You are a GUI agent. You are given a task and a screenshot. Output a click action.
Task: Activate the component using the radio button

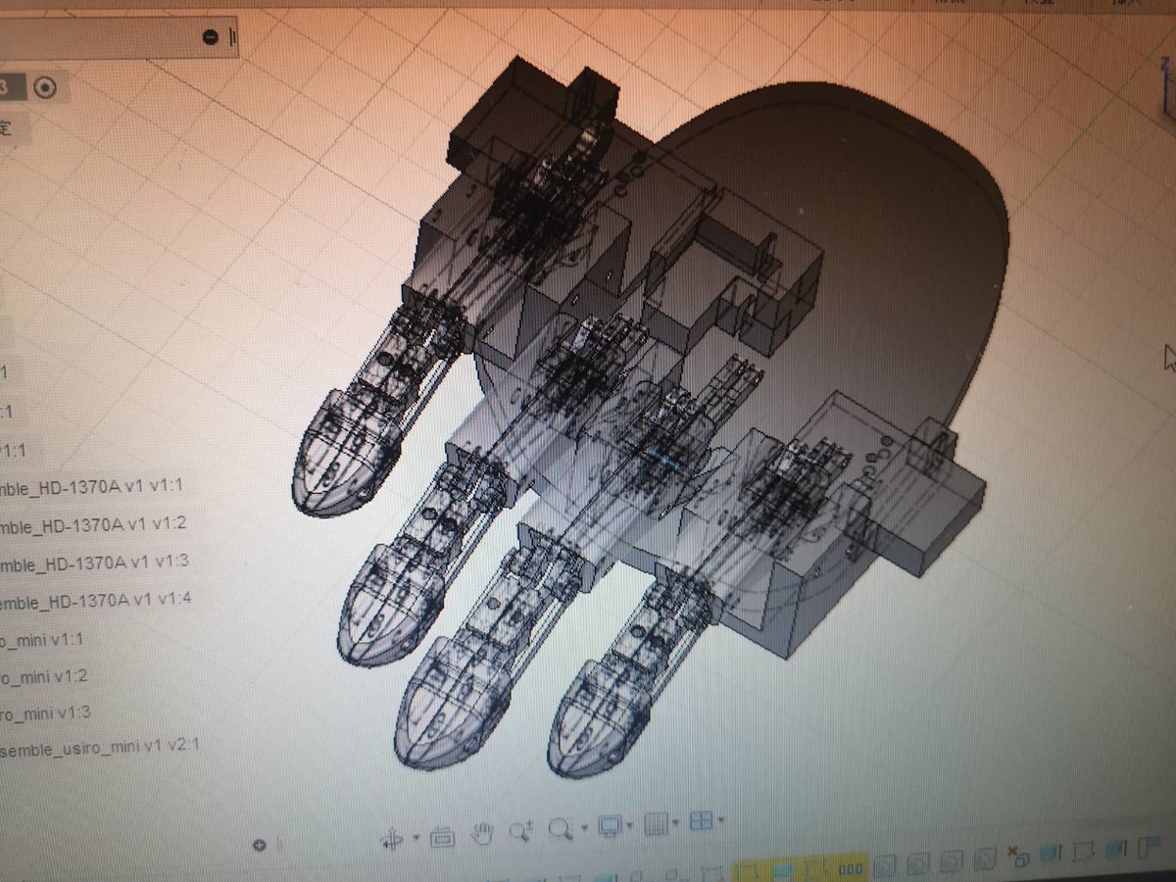point(44,87)
